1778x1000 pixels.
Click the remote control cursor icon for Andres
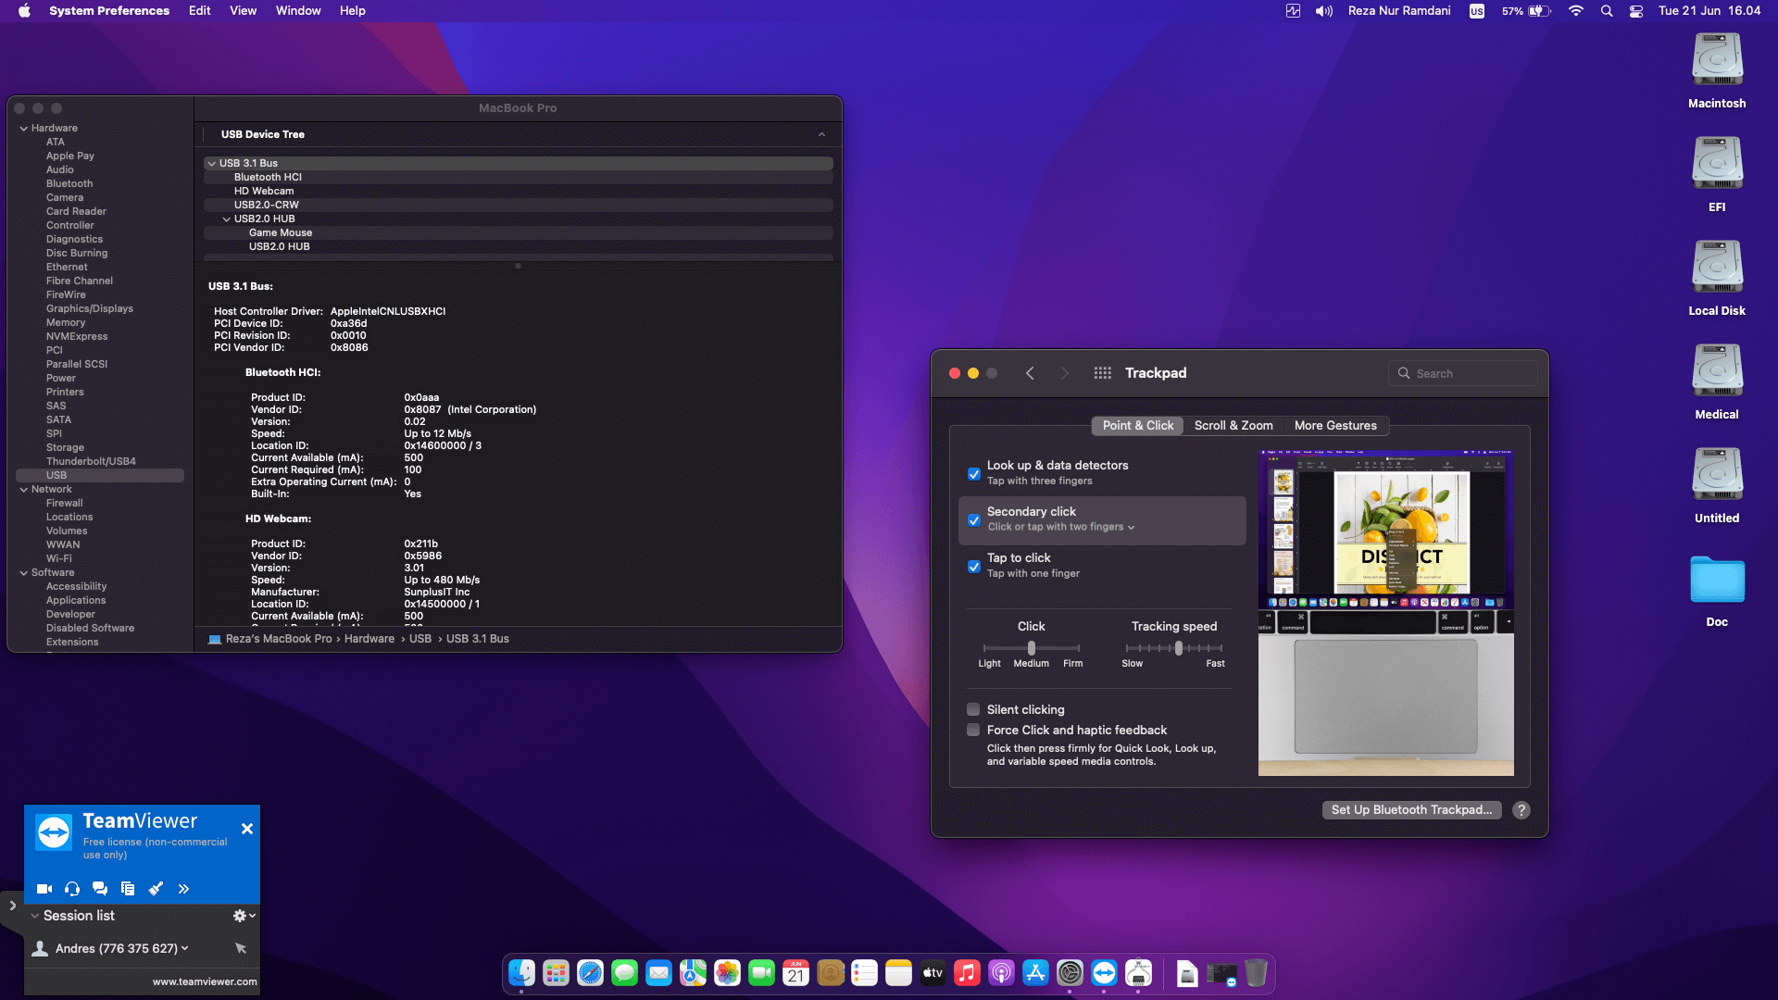(241, 948)
